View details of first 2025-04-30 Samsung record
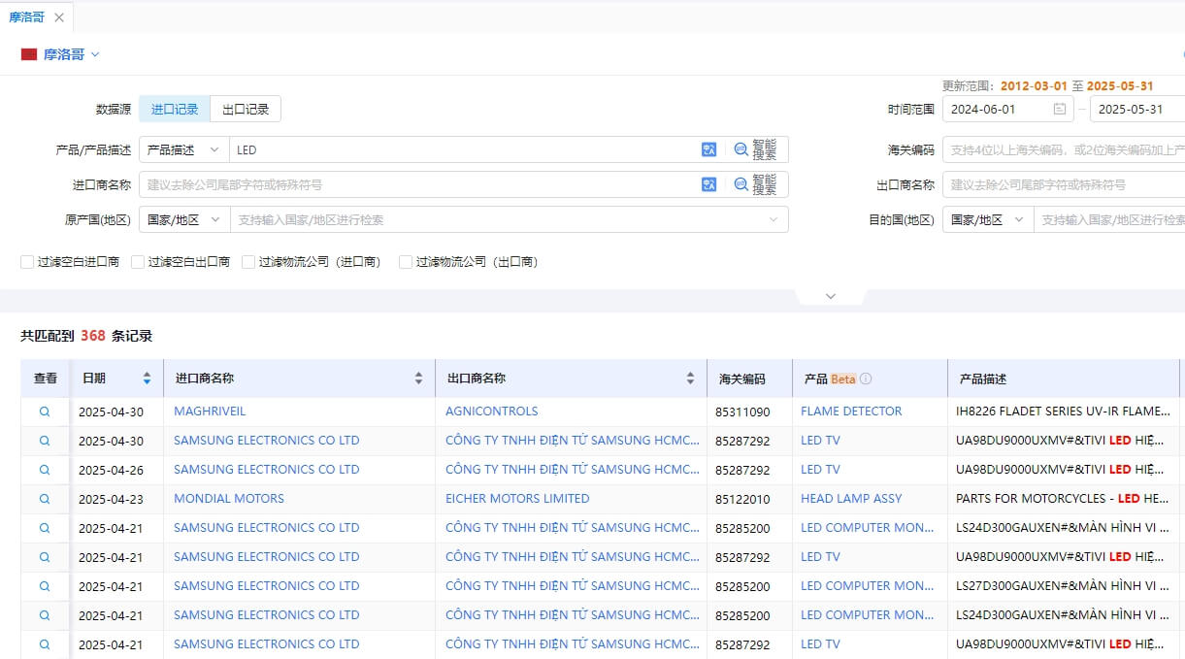 [x=45, y=441]
